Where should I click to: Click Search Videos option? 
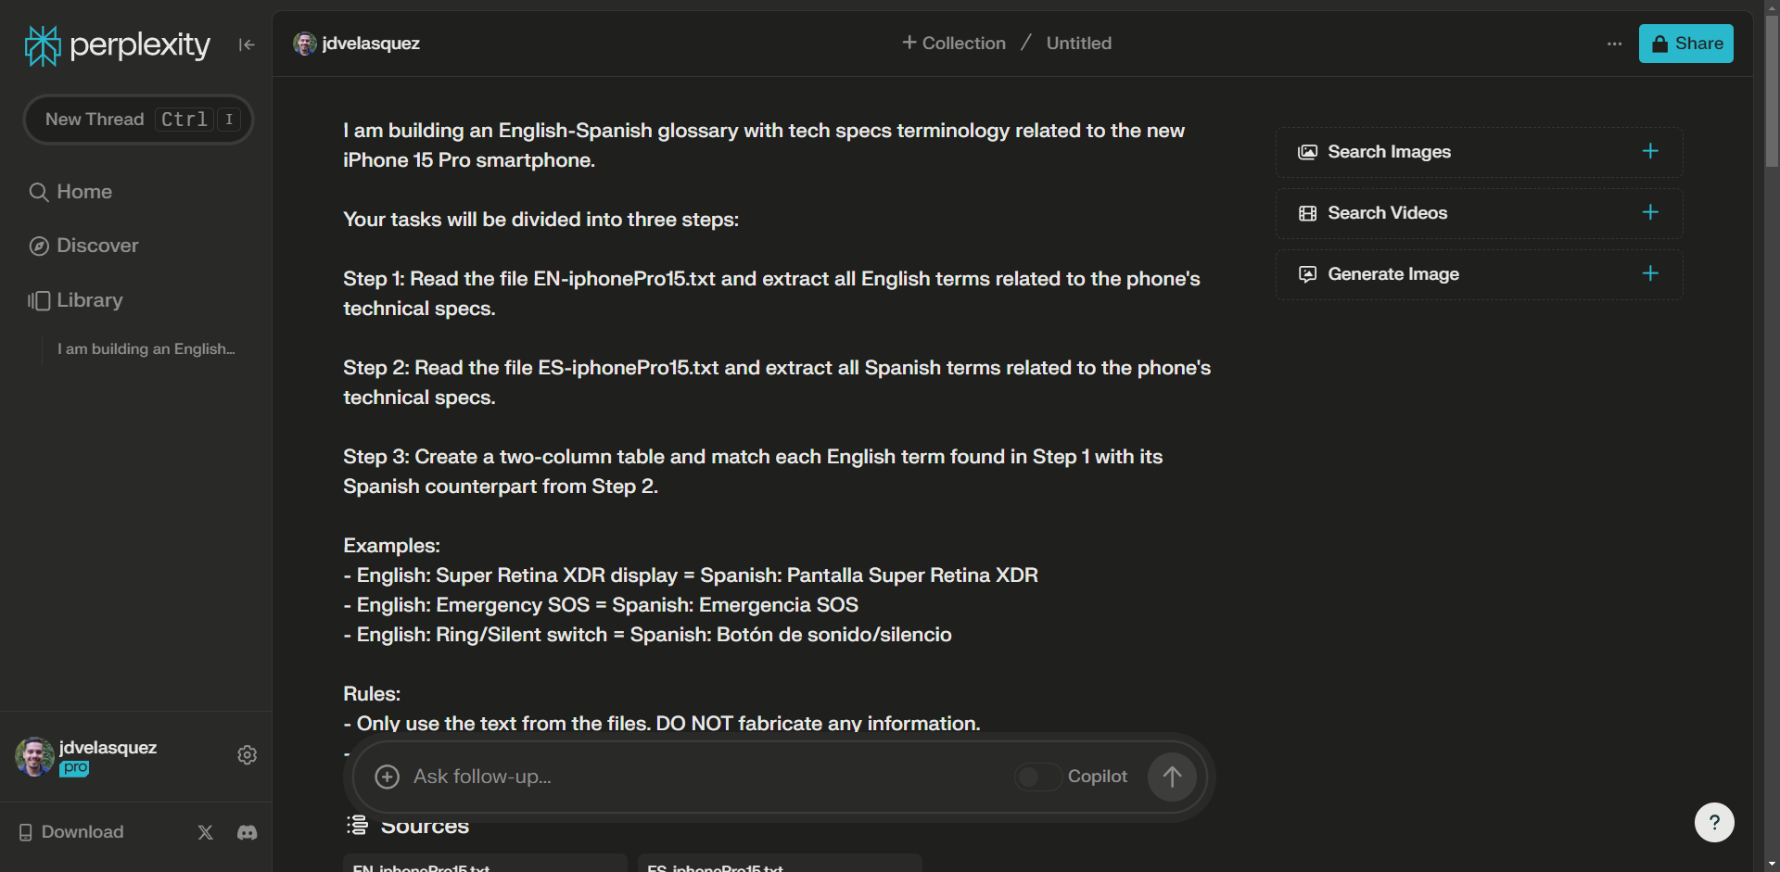click(1479, 213)
